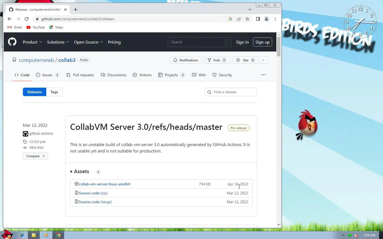The height and width of the screenshot is (239, 383).
Task: Click the muted volume tray icon
Action: (356, 235)
